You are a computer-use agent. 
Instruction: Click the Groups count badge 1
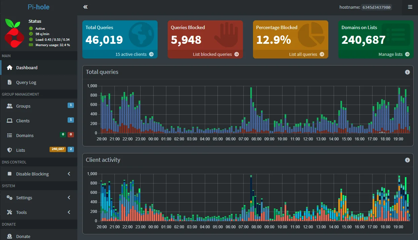coord(71,105)
